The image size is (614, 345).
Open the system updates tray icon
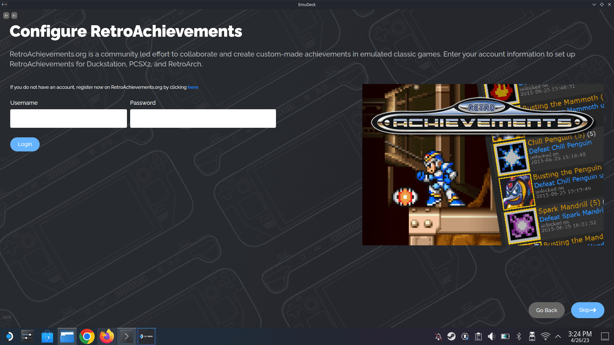point(465,336)
